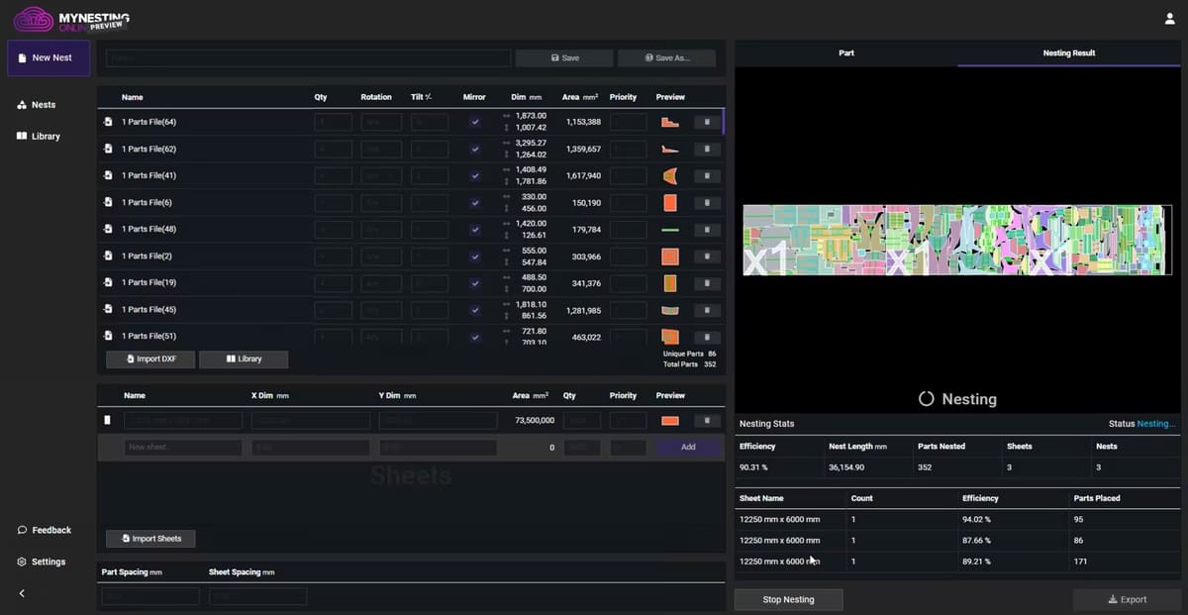Click the New sheet name field
Viewport: 1188px width, 615px height.
point(183,448)
